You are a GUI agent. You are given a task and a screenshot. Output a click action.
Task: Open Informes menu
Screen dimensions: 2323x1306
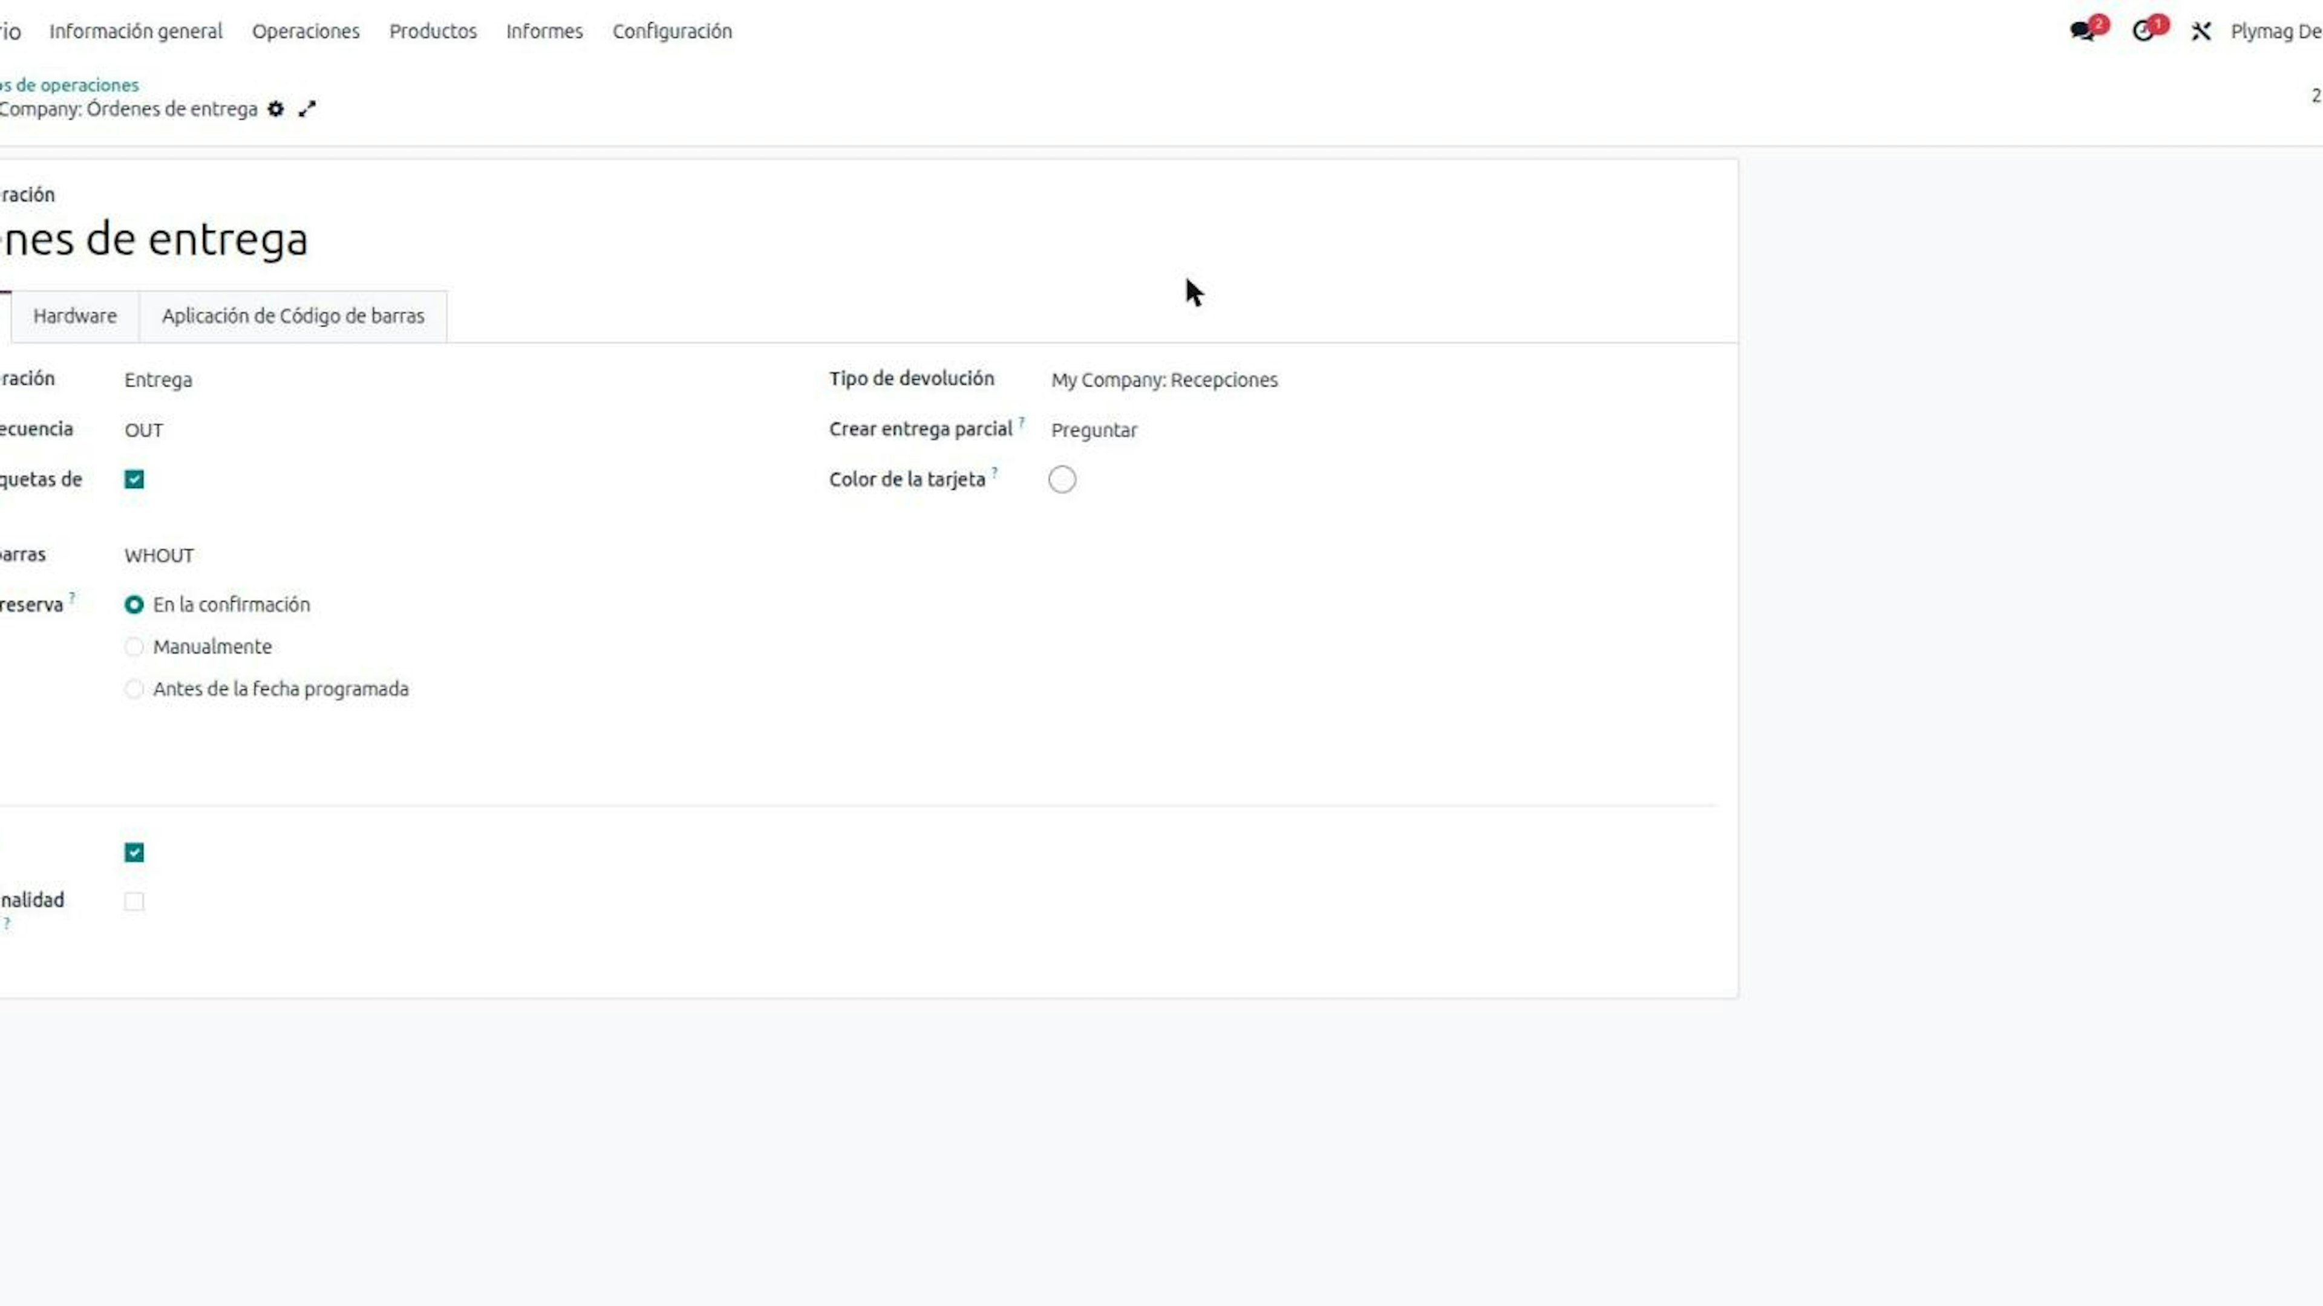[544, 31]
